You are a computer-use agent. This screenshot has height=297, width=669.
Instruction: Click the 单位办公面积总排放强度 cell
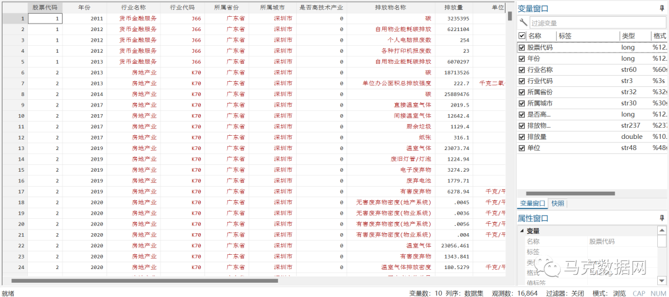(391, 83)
